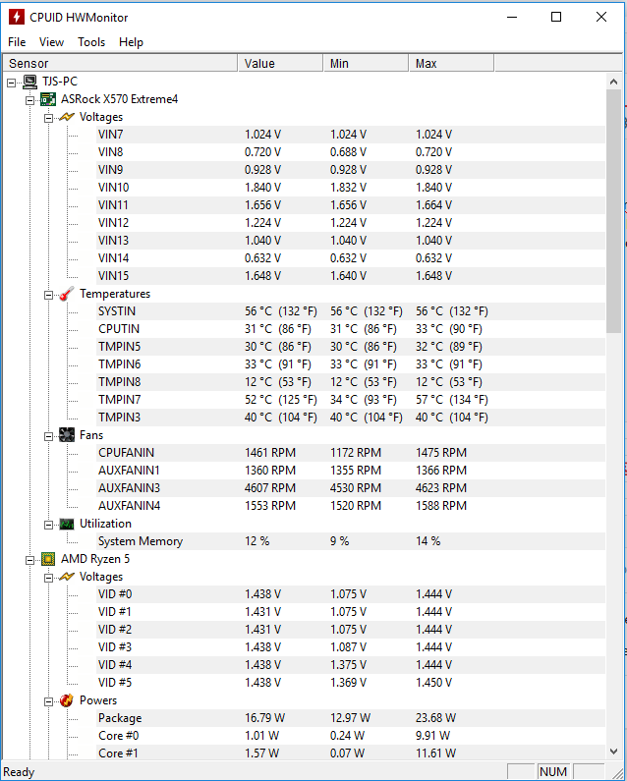Collapse the Utilization group
This screenshot has height=781, width=627.
48,525
